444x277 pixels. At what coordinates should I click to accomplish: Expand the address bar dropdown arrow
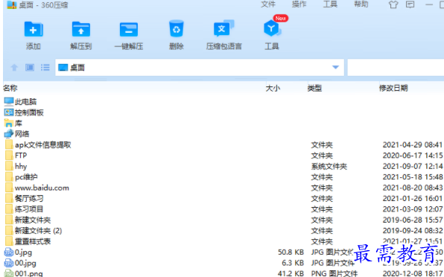pyautogui.click(x=335, y=67)
